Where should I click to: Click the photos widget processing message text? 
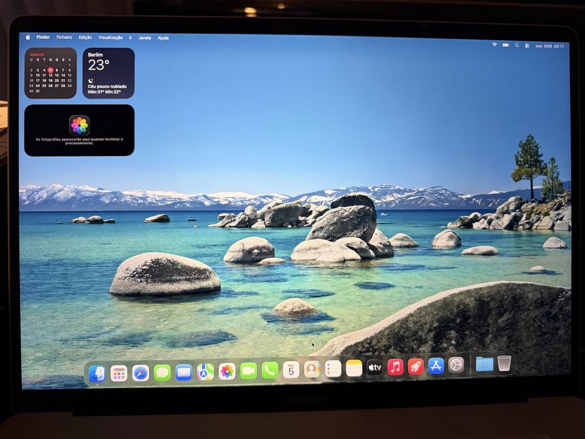click(79, 141)
